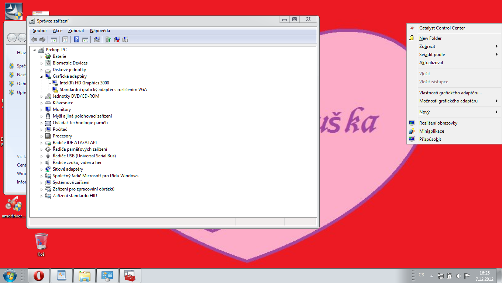This screenshot has height=283, width=502.
Task: Select Společný řadič Microsoft pro třídu Windows
Action: pos(96,176)
